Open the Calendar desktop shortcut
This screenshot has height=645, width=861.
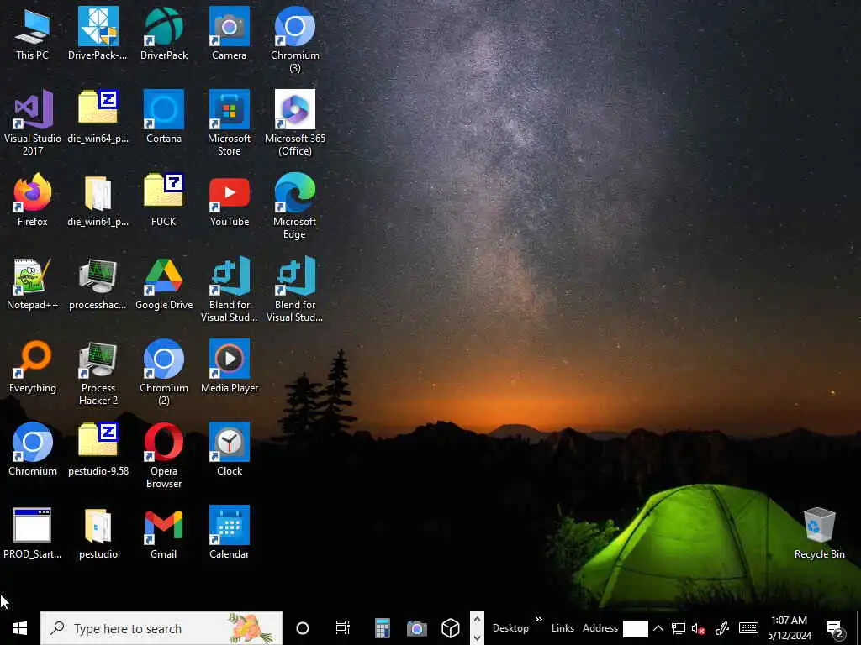(229, 532)
